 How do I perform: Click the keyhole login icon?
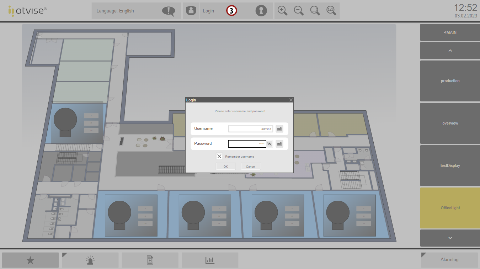pyautogui.click(x=261, y=11)
